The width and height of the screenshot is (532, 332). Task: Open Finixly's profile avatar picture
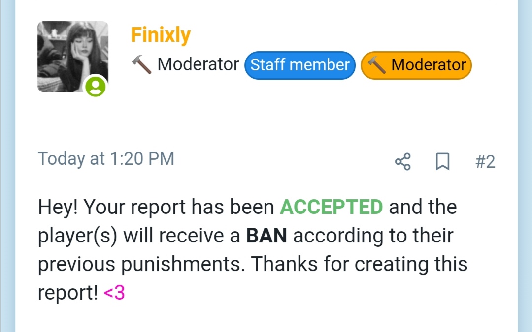point(73,57)
